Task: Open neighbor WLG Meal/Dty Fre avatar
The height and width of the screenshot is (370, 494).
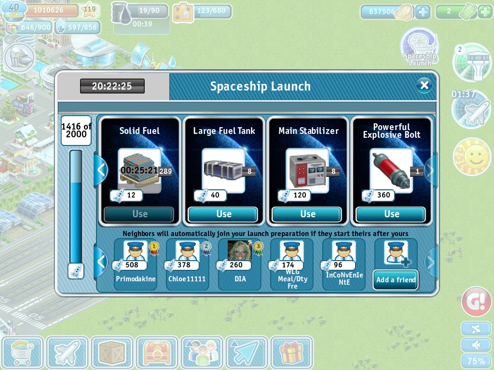Action: (292, 251)
